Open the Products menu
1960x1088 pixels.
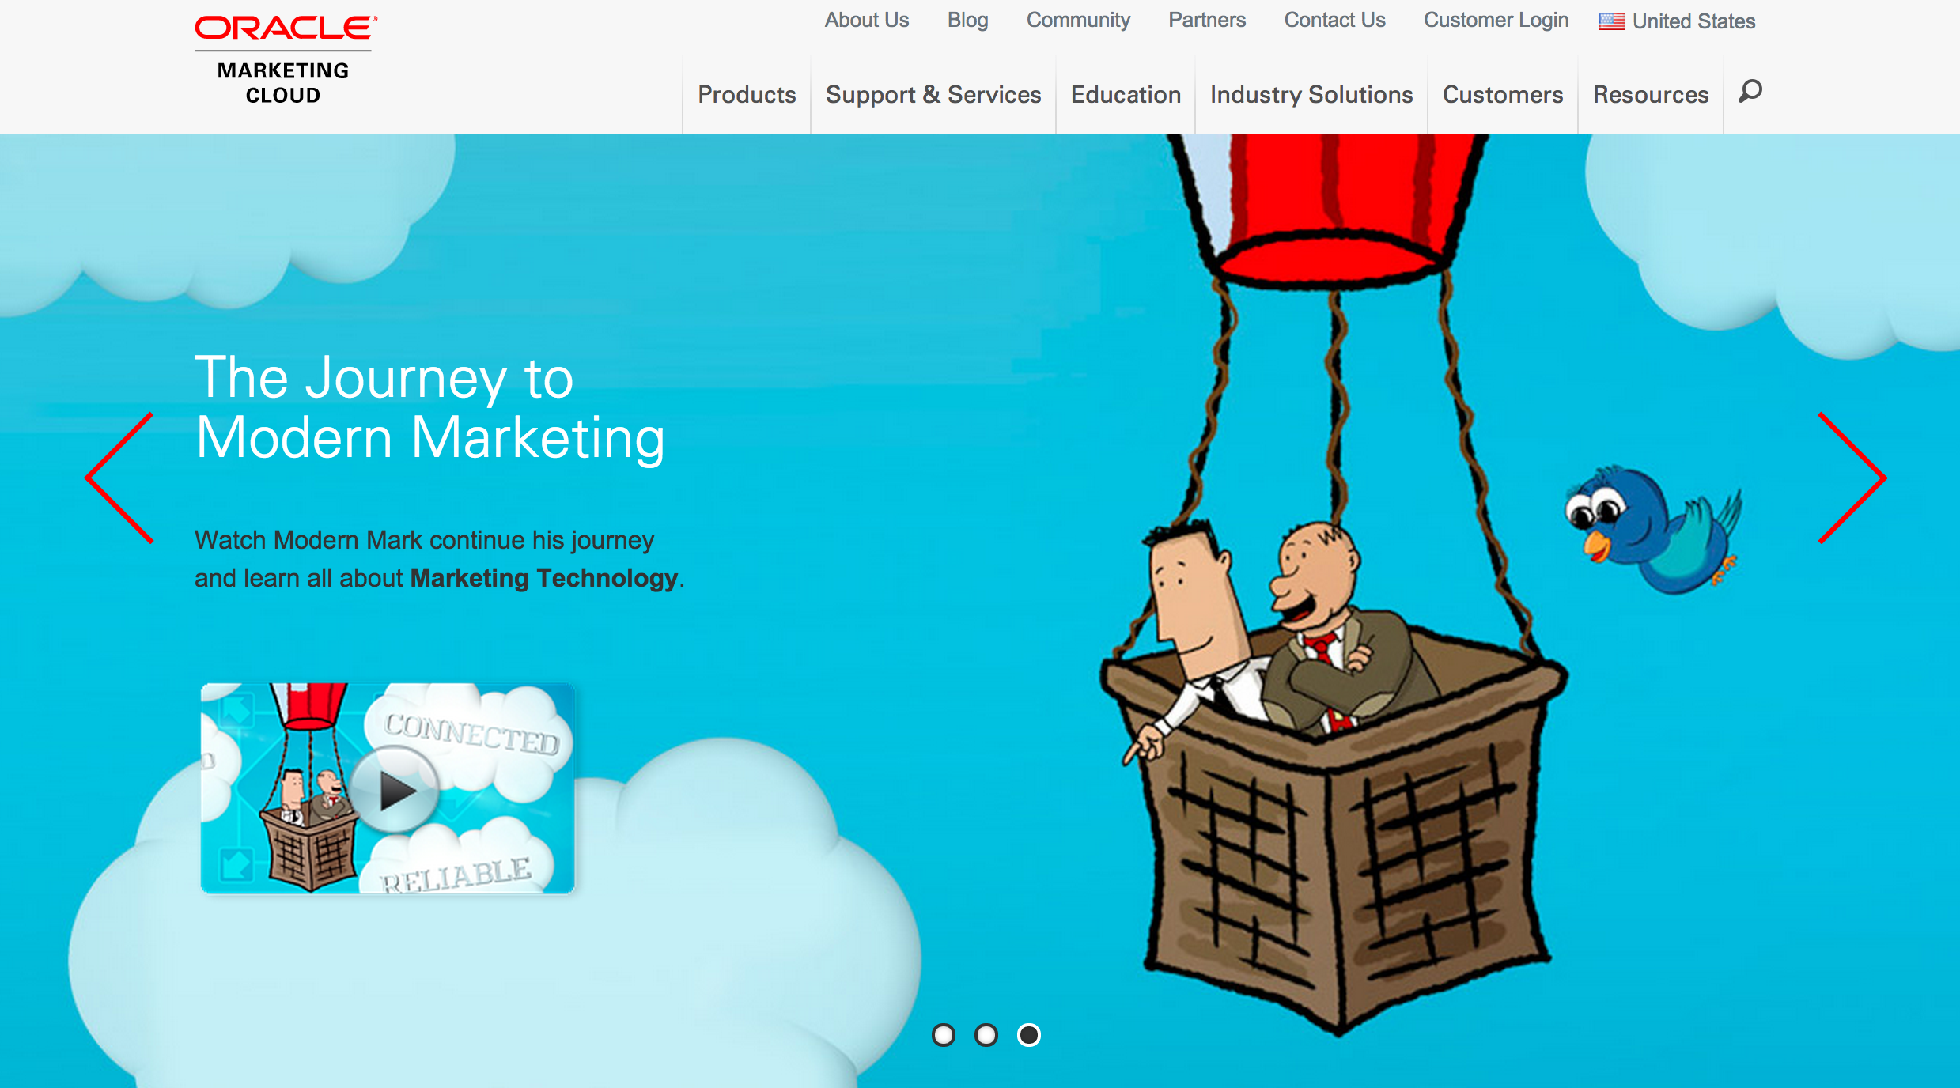747,95
